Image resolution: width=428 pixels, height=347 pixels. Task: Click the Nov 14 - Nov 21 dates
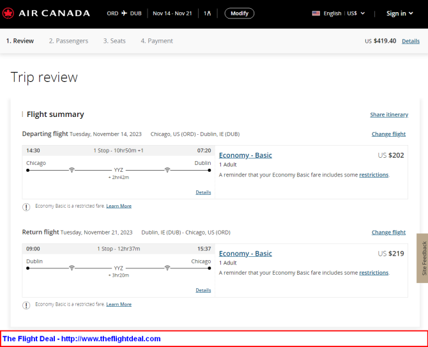(x=172, y=13)
